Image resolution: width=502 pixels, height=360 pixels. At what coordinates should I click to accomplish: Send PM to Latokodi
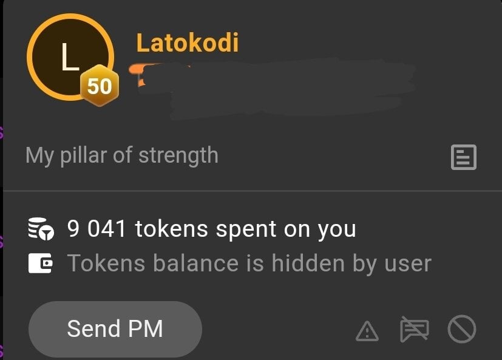click(x=115, y=329)
